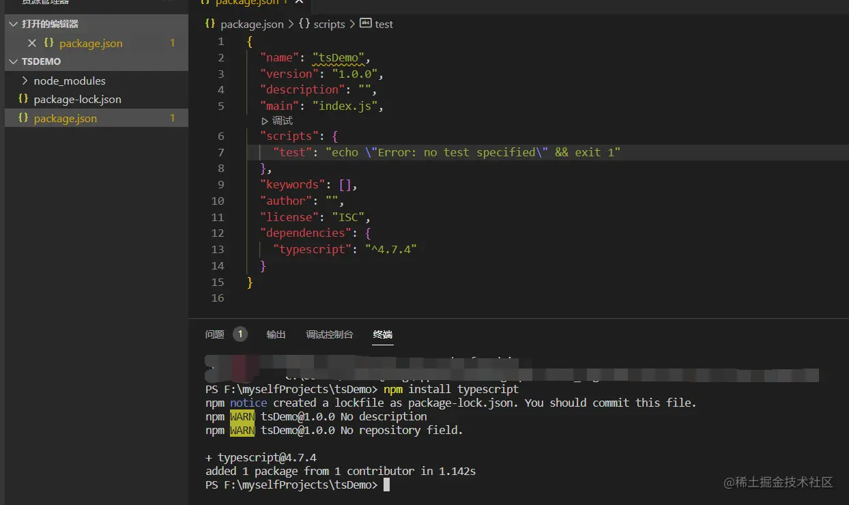Click the "tsDemo" name value
Screen dimensions: 849x505
point(339,57)
